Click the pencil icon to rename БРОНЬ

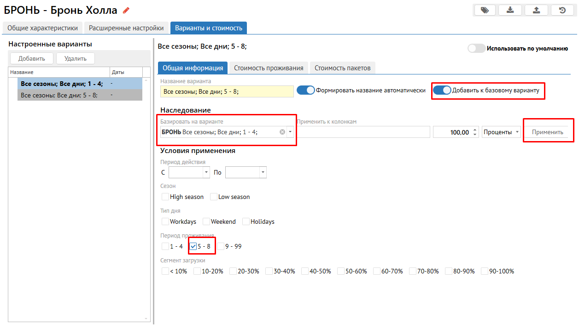tap(126, 11)
